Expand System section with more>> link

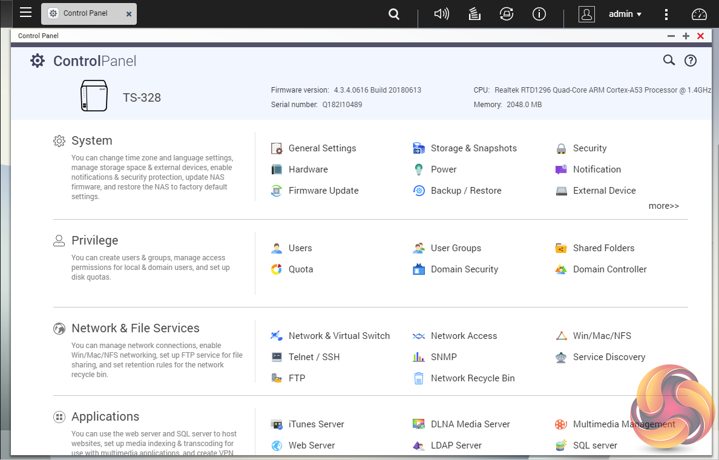(x=663, y=206)
